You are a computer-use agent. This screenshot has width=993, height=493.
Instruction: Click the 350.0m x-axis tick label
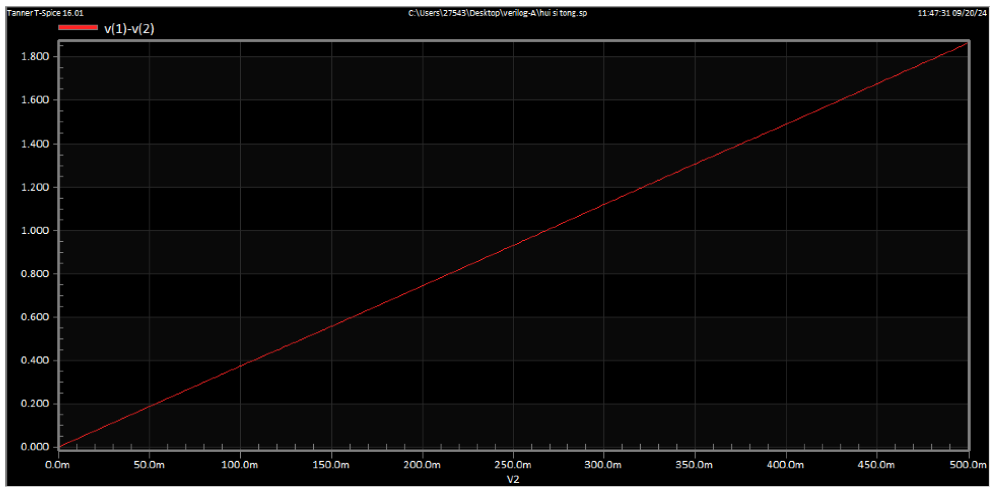[x=694, y=465]
